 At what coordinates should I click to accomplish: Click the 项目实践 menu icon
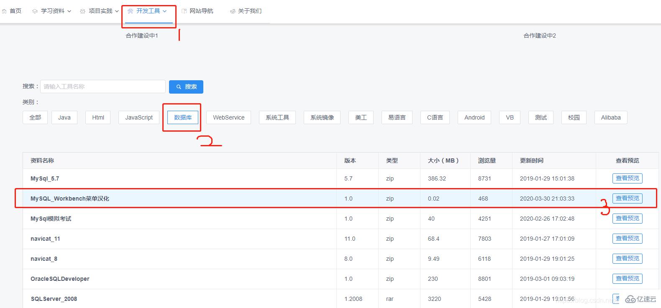(82, 11)
